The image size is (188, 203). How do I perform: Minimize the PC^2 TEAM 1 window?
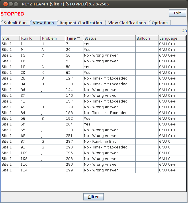(10, 4)
